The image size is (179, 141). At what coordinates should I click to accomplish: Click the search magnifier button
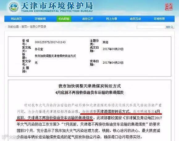[170, 27]
